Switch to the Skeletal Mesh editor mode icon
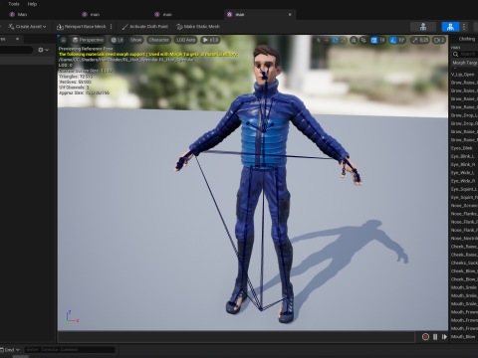 click(450, 27)
